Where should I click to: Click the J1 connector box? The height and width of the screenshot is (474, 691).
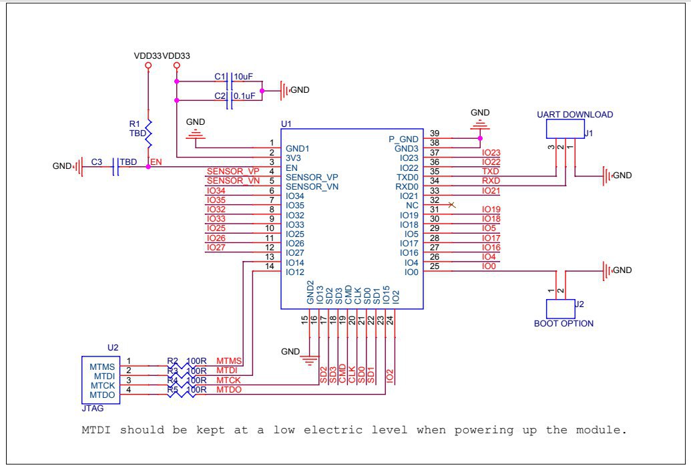click(x=565, y=129)
